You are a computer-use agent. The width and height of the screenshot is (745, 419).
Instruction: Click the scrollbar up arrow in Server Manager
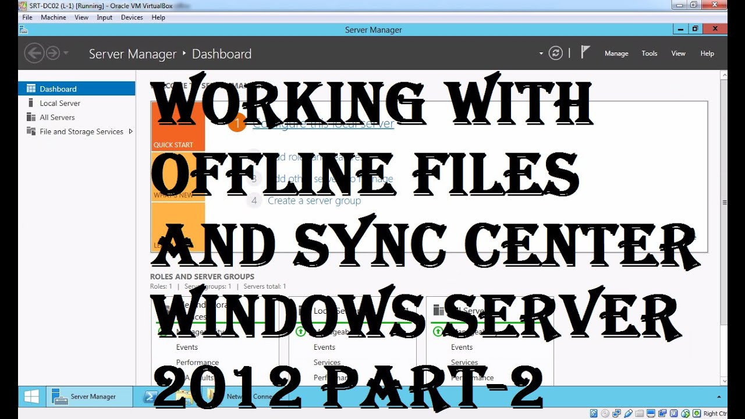tap(724, 74)
